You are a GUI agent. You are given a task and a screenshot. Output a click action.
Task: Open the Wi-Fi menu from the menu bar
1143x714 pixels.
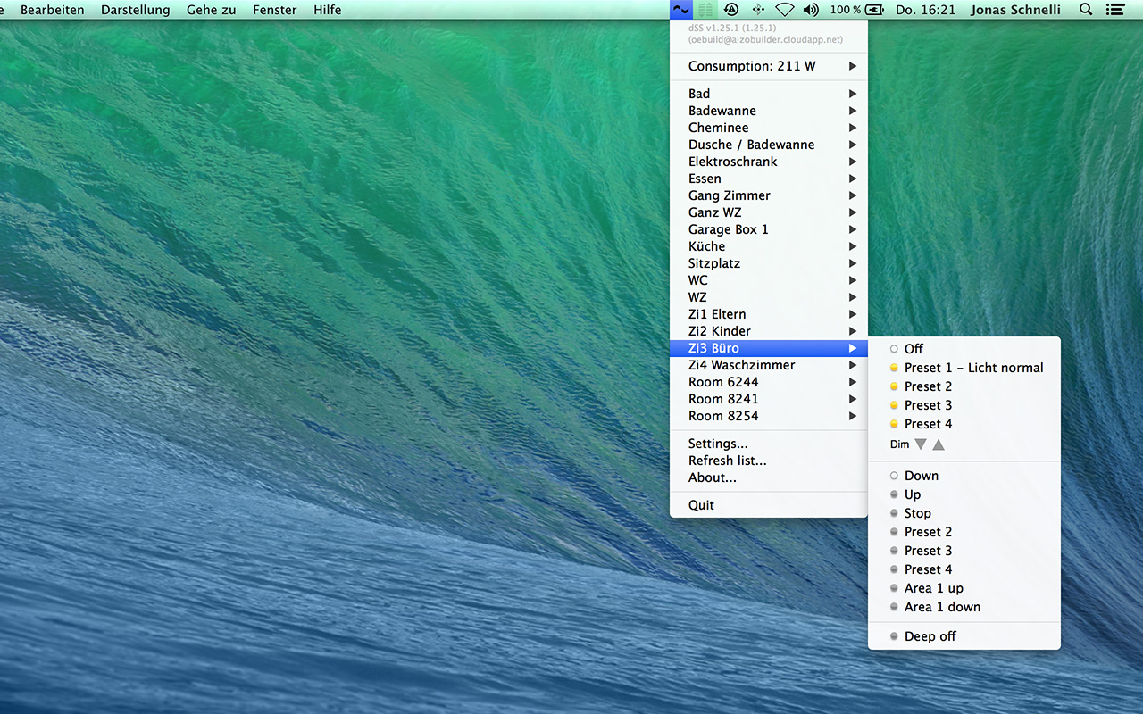coord(785,10)
